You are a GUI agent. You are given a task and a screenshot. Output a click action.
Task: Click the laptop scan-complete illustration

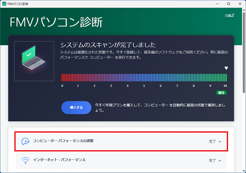(x=34, y=61)
